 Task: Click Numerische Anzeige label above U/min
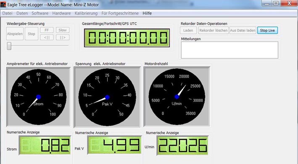162,133
